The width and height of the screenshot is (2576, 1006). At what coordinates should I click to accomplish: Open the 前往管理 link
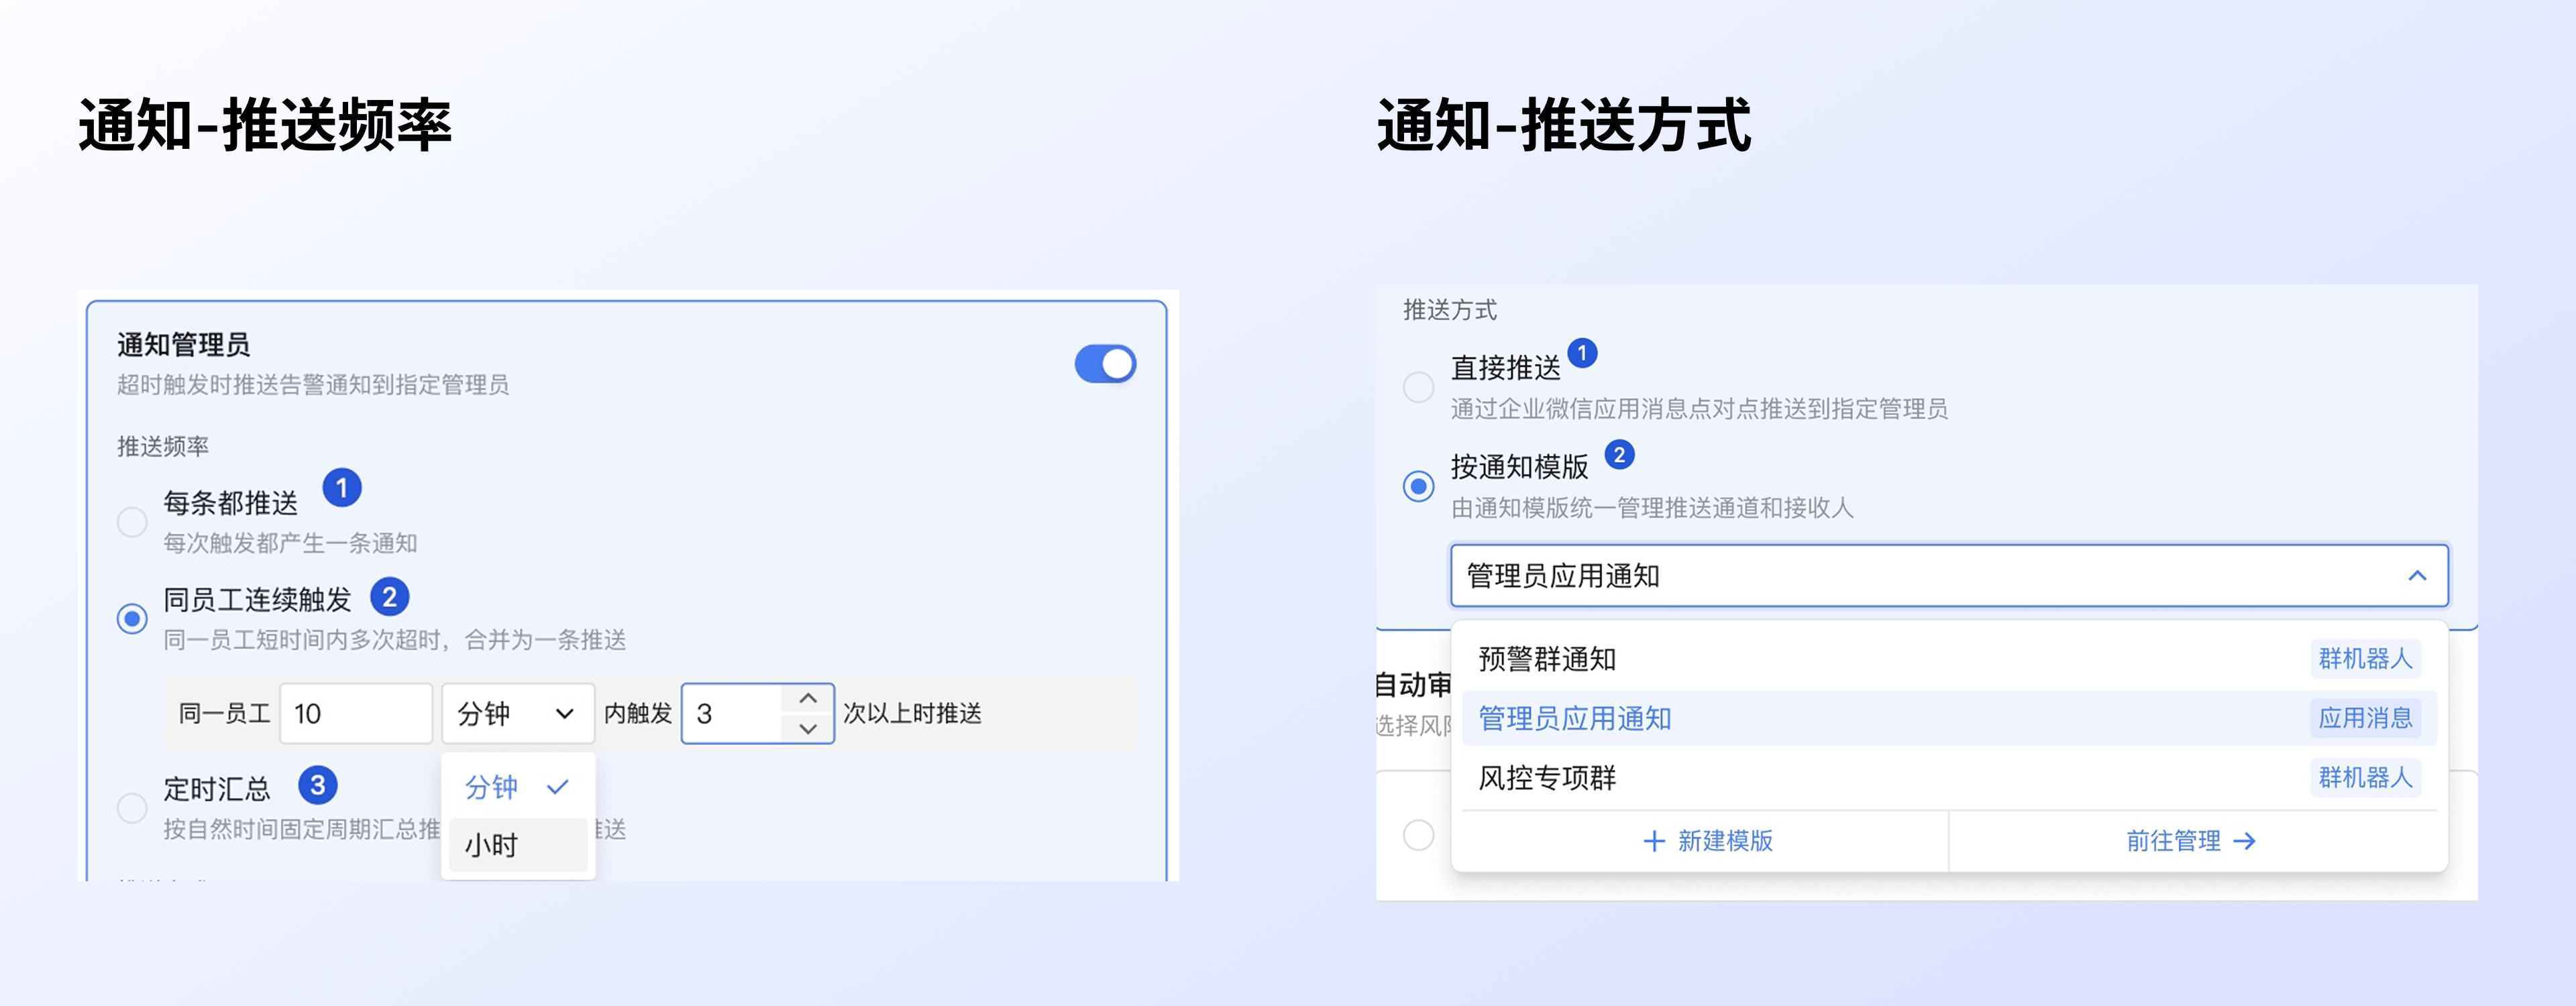2190,841
